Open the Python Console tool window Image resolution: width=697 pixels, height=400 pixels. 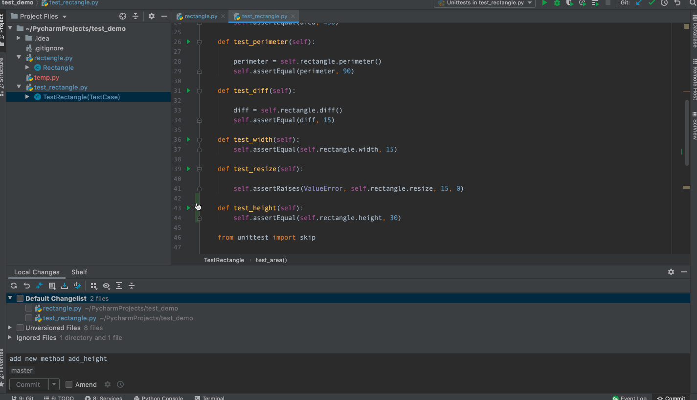tap(158, 398)
